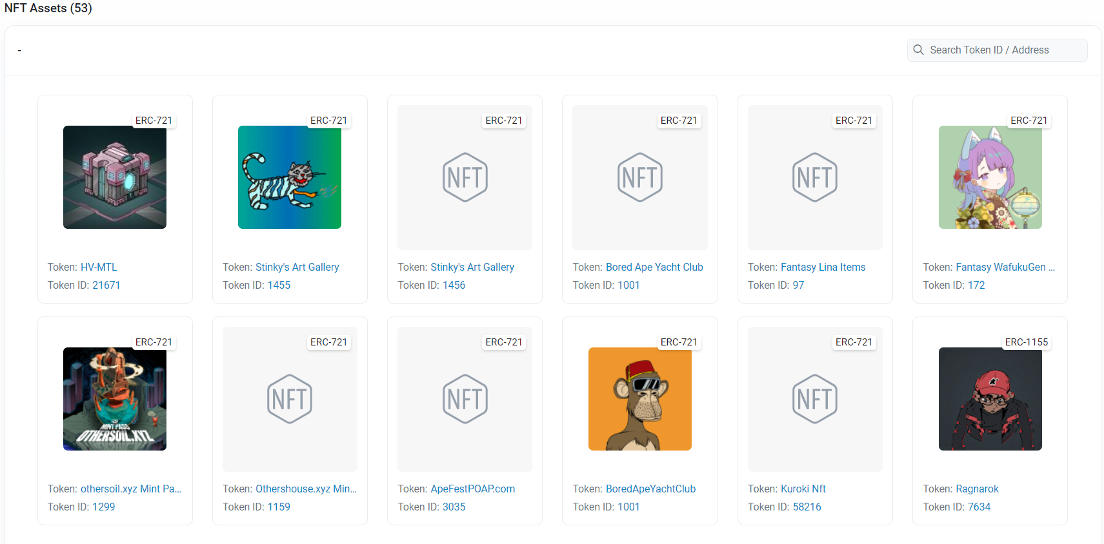The height and width of the screenshot is (544, 1104).
Task: Open token ID 3035 link
Action: pyautogui.click(x=454, y=507)
